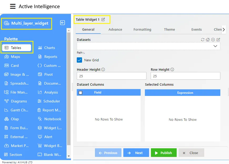
Task: Show more tabs with right chevron
Action: point(223,30)
